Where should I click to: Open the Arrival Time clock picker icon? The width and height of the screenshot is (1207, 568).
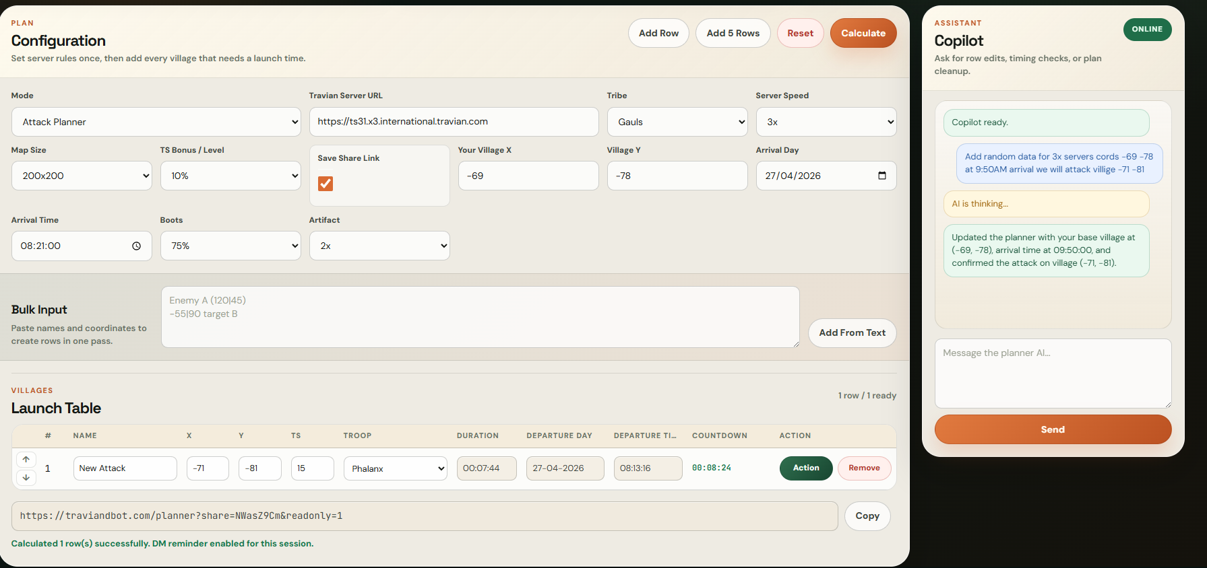click(136, 246)
